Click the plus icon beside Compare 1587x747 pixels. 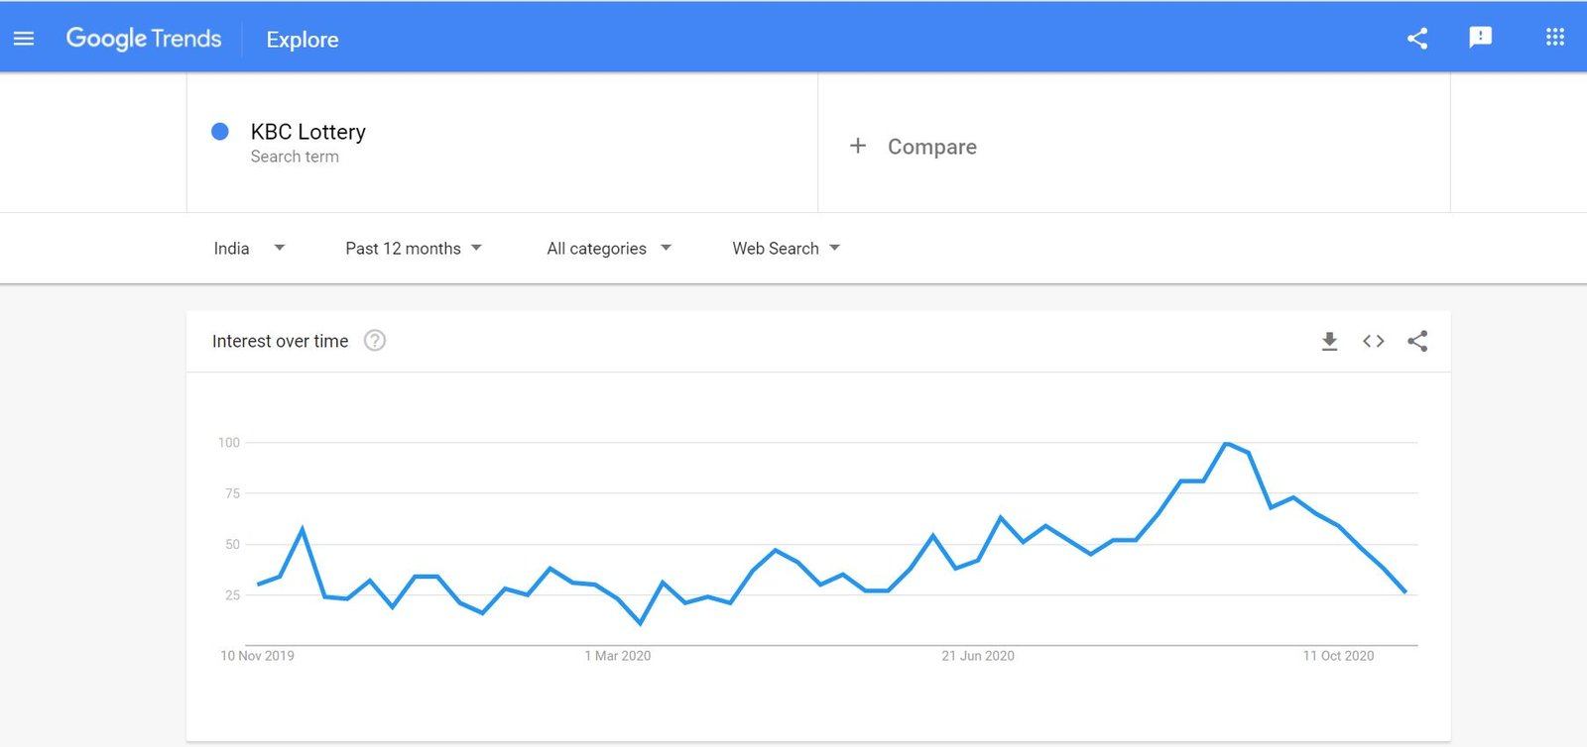[858, 146]
